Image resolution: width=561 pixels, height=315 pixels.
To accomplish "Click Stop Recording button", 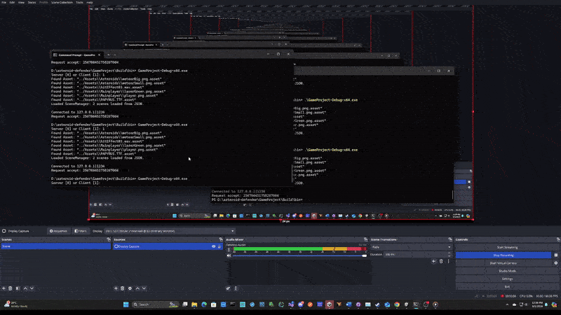I will [x=503, y=255].
